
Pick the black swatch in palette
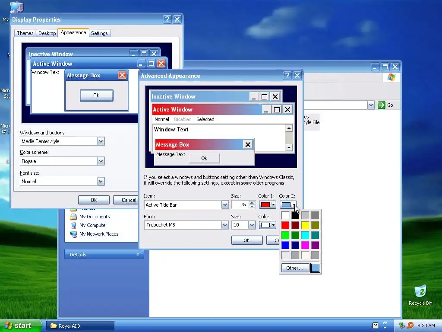[295, 215]
